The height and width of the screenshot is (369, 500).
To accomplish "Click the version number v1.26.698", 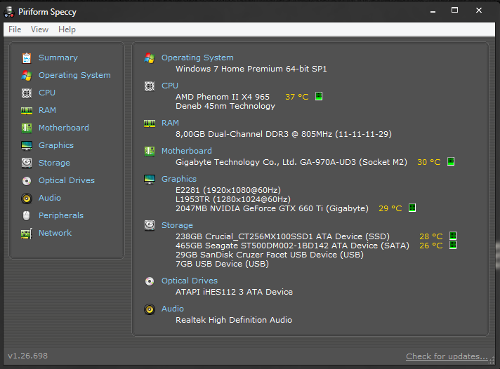I will coord(28,356).
